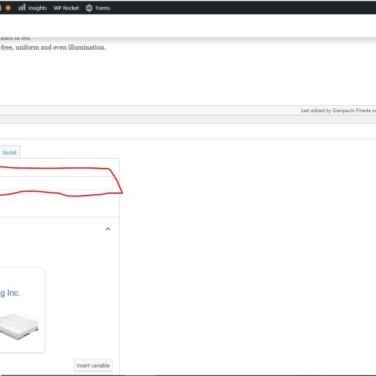Click the blue title link ending in Inc.
376x376 pixels.
click(x=10, y=293)
